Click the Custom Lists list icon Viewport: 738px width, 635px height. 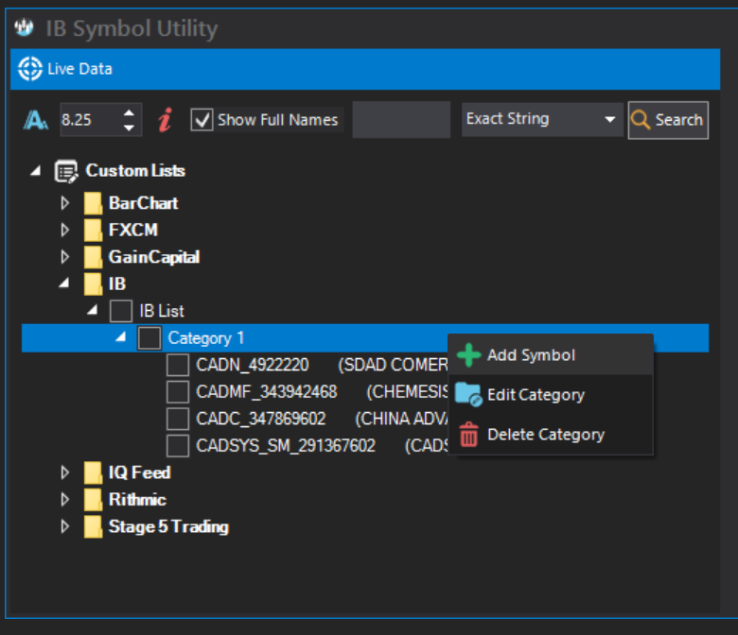point(66,171)
